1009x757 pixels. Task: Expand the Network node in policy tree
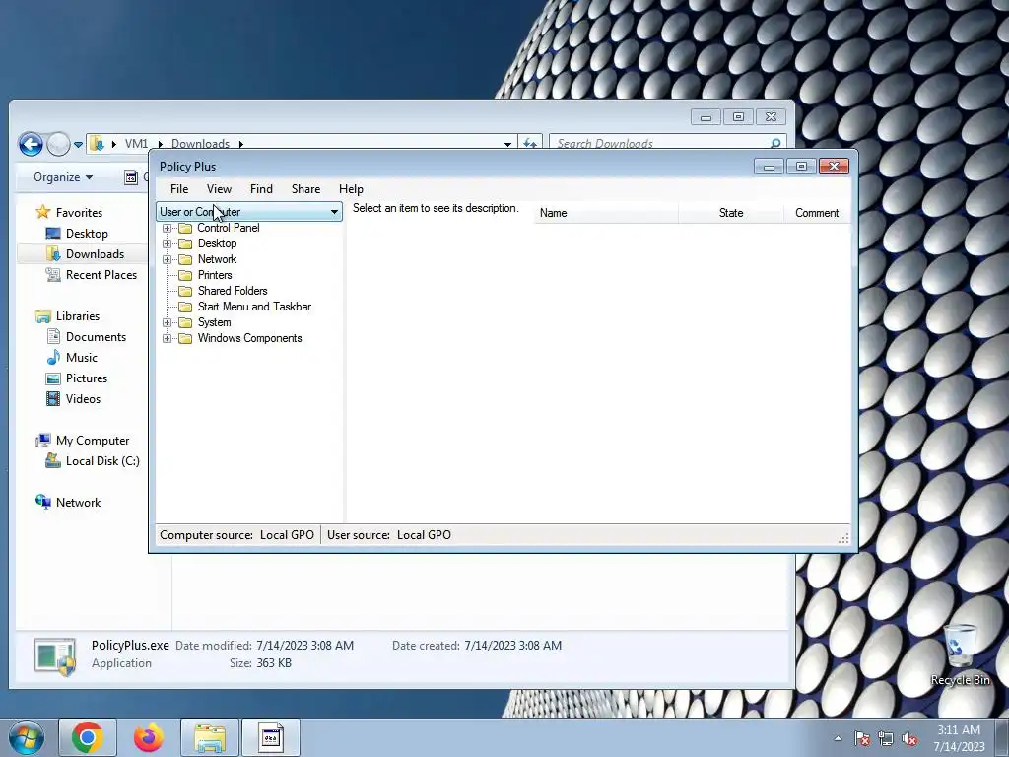(x=168, y=259)
